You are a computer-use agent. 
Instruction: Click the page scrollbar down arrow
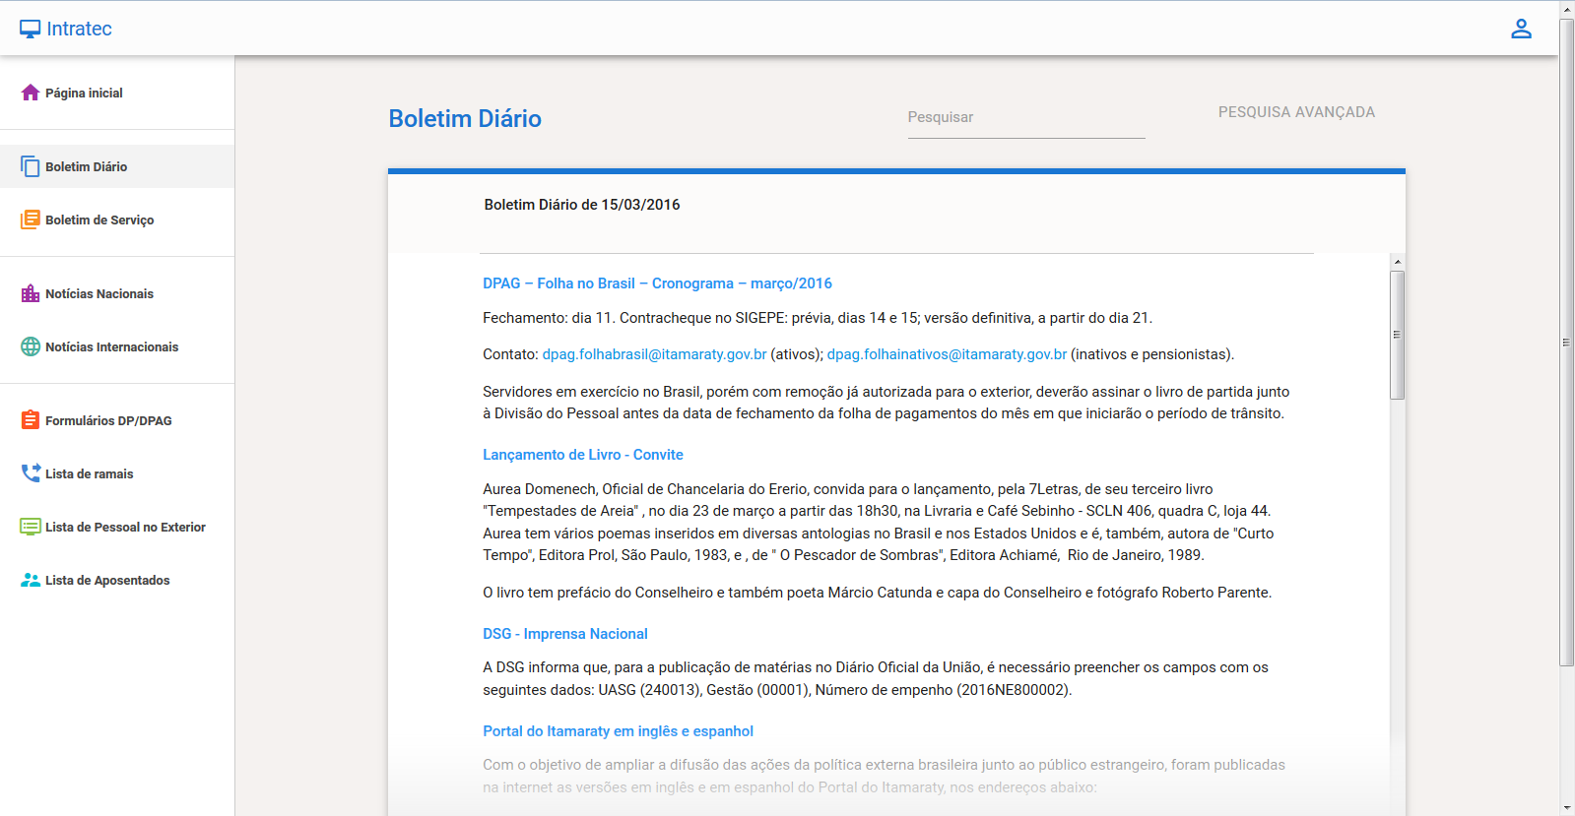pos(1566,807)
